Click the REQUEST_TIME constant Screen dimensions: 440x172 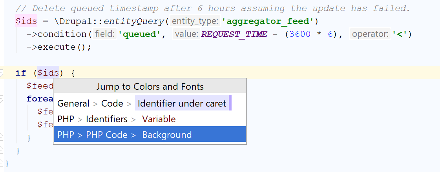(x=234, y=34)
